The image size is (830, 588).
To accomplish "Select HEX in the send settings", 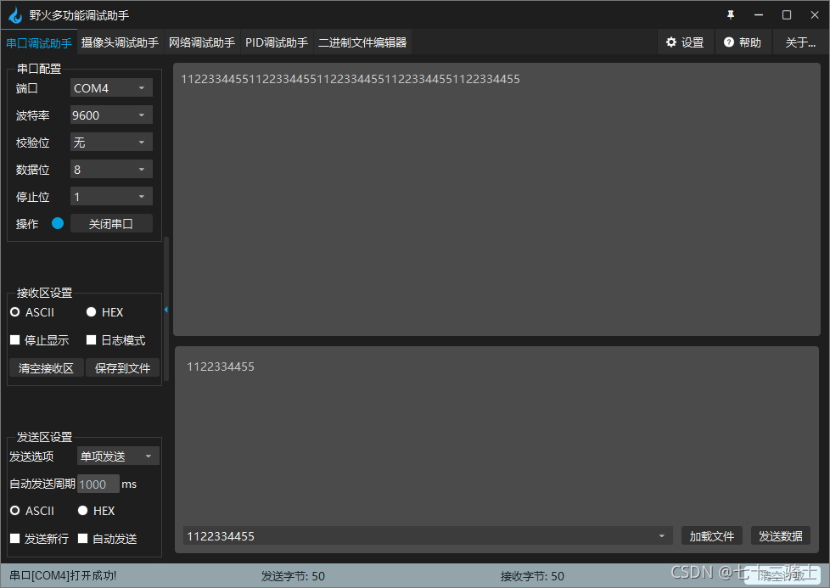I will click(x=97, y=511).
